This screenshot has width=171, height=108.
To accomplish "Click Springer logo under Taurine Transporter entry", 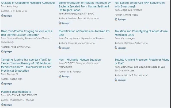I will click(x=7, y=83).
